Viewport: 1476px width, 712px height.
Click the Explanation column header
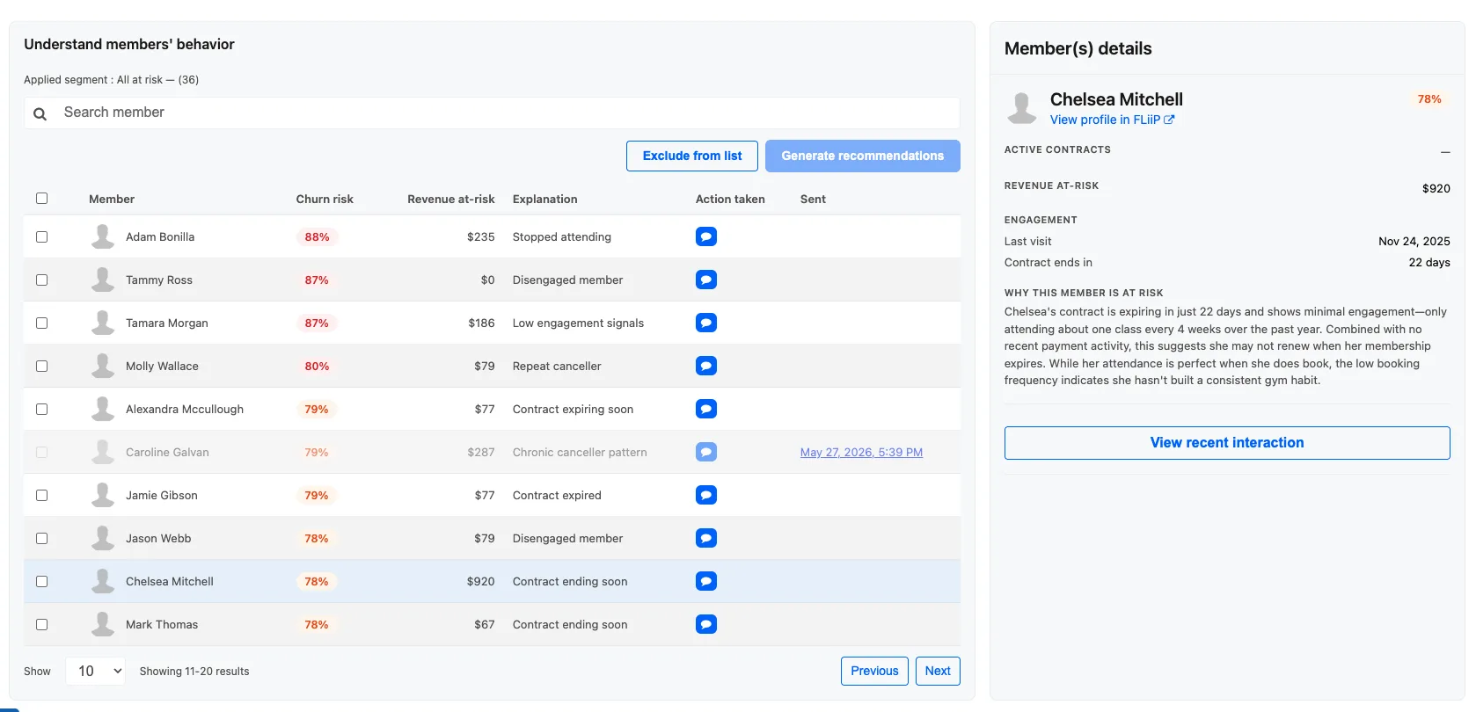545,199
